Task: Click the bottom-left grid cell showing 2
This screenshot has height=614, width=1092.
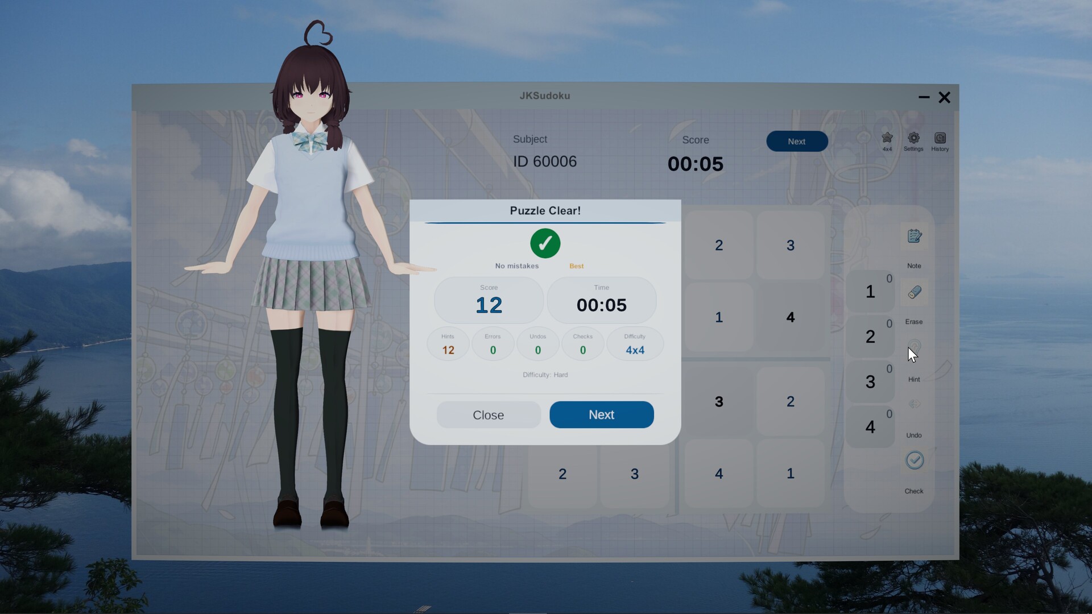Action: pyautogui.click(x=562, y=474)
